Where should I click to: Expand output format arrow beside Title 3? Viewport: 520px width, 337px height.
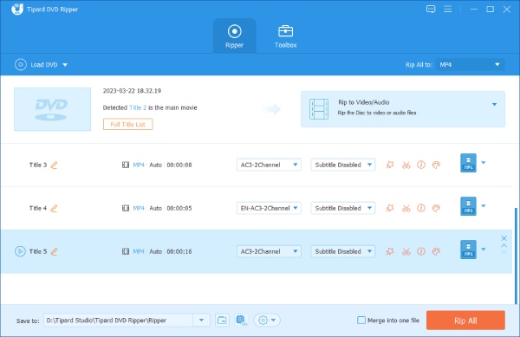point(484,163)
